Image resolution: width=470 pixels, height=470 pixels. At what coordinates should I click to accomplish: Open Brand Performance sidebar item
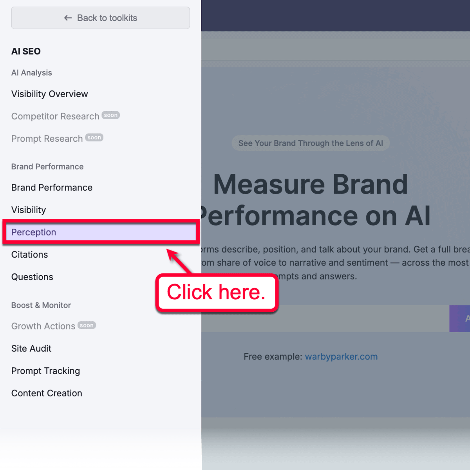click(x=52, y=188)
